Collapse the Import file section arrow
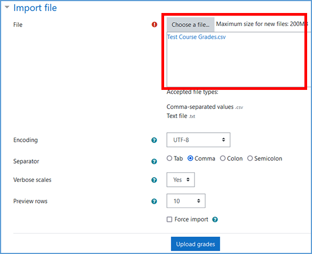This screenshot has width=312, height=254. tap(7, 7)
